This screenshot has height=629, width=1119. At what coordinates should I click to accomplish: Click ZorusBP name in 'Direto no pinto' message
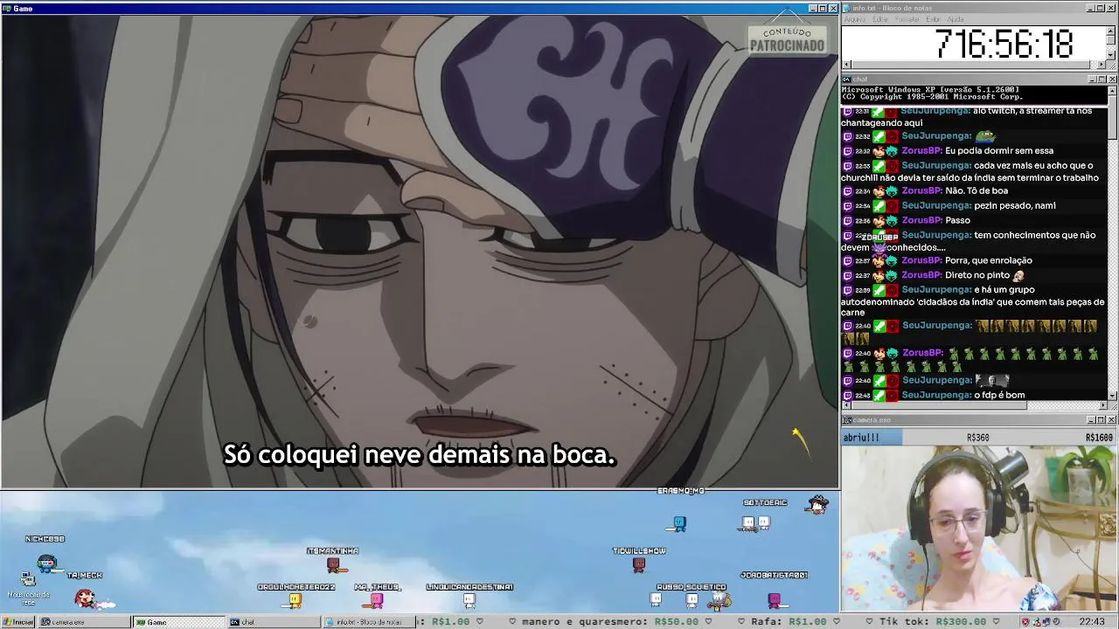pyautogui.click(x=921, y=275)
